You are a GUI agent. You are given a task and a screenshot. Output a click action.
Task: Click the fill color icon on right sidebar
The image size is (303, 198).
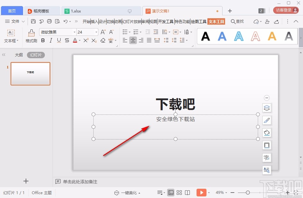click(x=267, y=133)
